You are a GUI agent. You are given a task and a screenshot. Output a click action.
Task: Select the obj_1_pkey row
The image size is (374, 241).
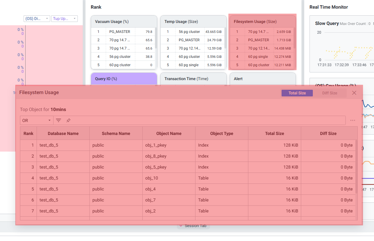(x=156, y=145)
